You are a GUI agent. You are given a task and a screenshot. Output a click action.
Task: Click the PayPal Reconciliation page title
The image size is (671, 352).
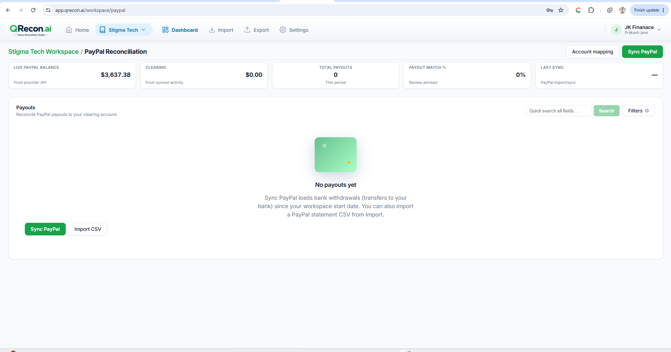click(116, 52)
